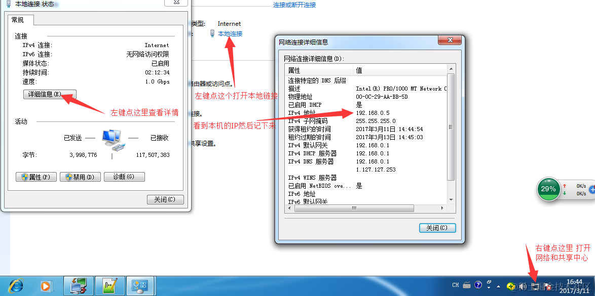The height and width of the screenshot is (296, 595).
Task: Click the volume speaker tray icon
Action: pos(523,286)
